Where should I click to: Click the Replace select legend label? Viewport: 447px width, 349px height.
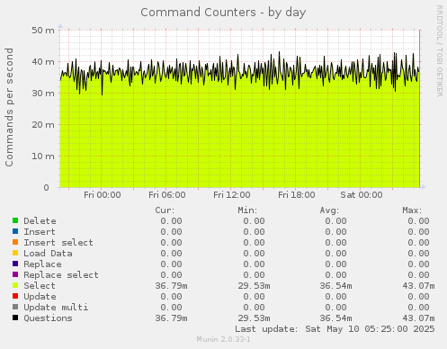(x=61, y=275)
